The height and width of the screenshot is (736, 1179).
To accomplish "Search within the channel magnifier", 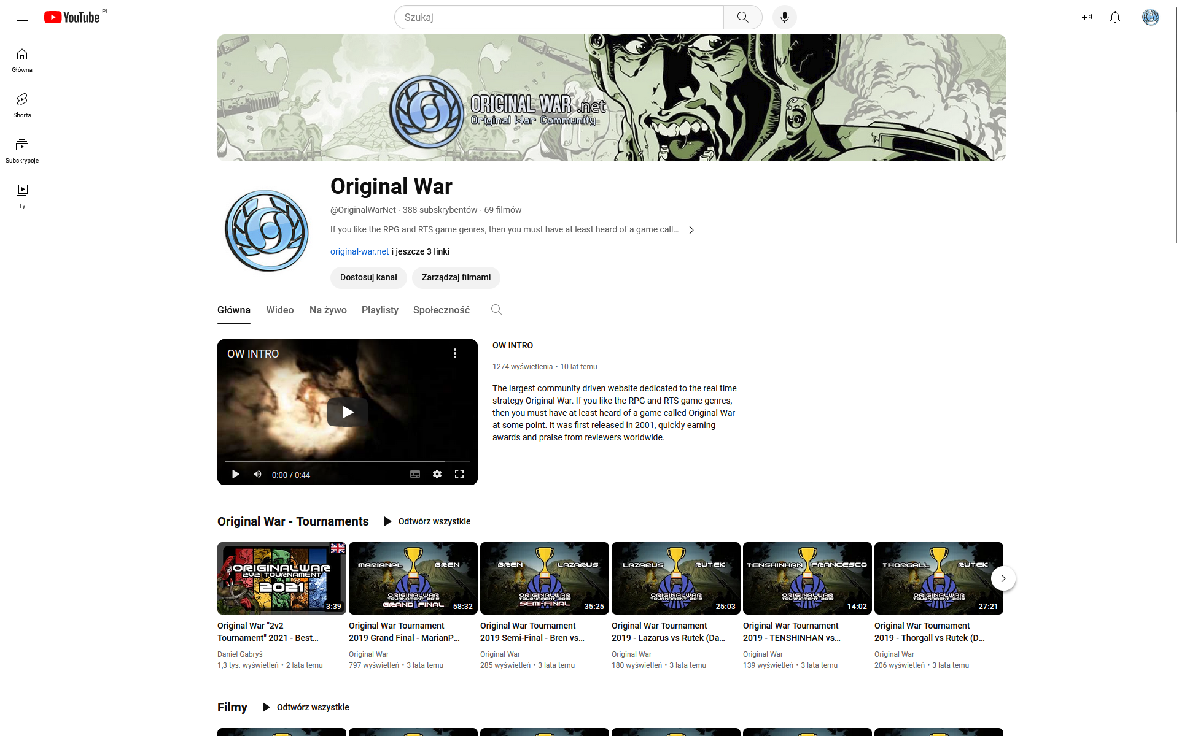I will coord(497,310).
